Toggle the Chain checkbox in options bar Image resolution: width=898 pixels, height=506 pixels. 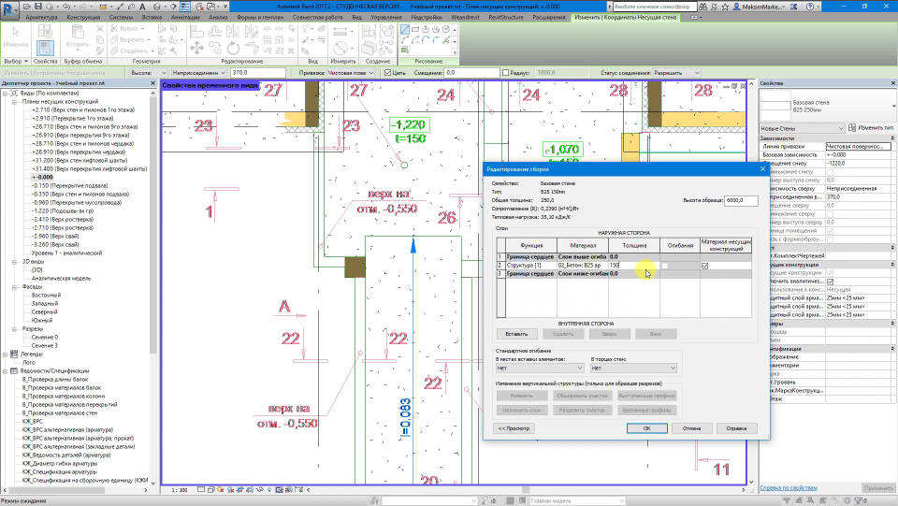tap(387, 73)
